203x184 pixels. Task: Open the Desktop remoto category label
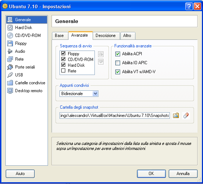click(x=29, y=91)
